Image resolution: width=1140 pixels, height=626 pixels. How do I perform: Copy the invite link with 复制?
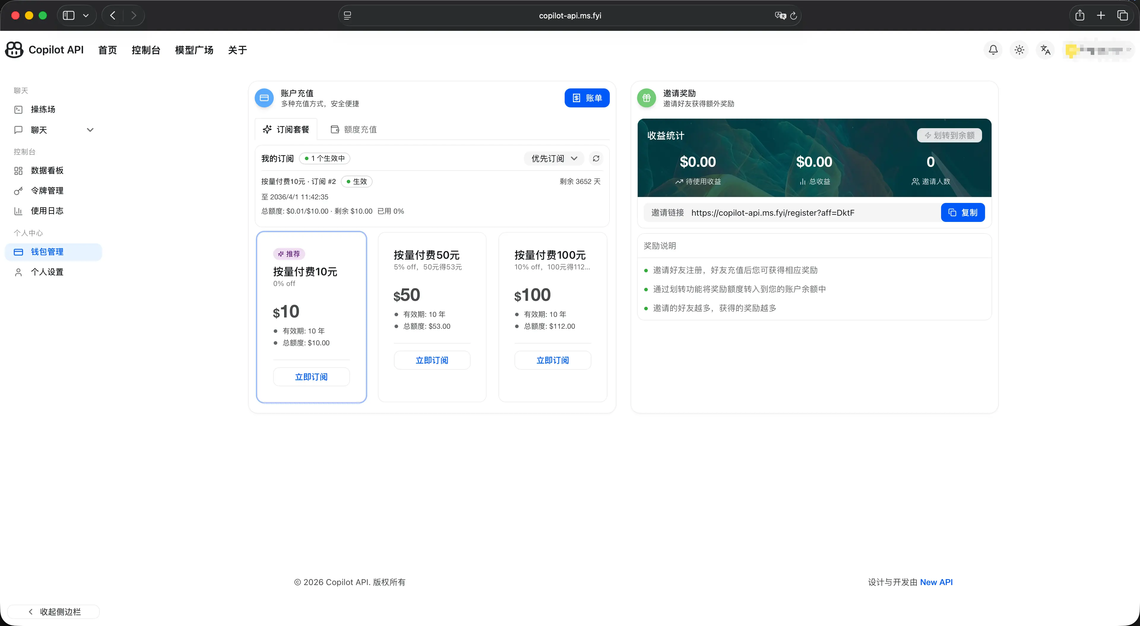(x=962, y=212)
